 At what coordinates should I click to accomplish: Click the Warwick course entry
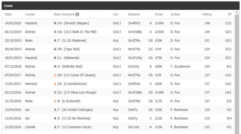click(x=31, y=84)
